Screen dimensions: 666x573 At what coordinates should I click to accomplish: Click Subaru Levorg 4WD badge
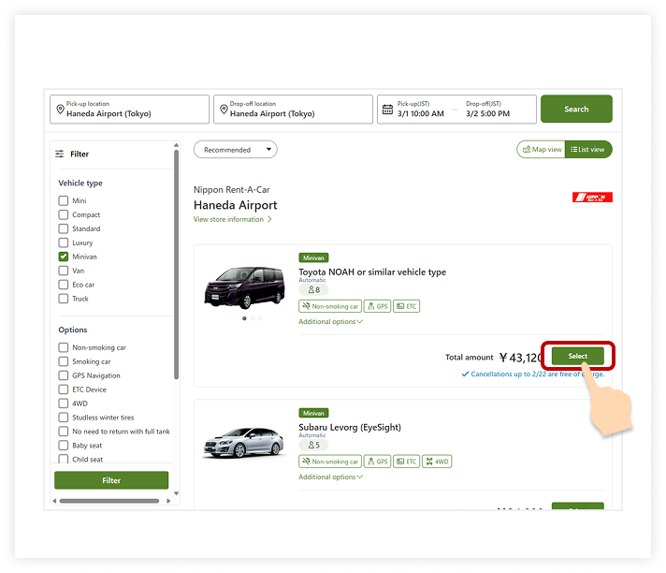tap(437, 462)
